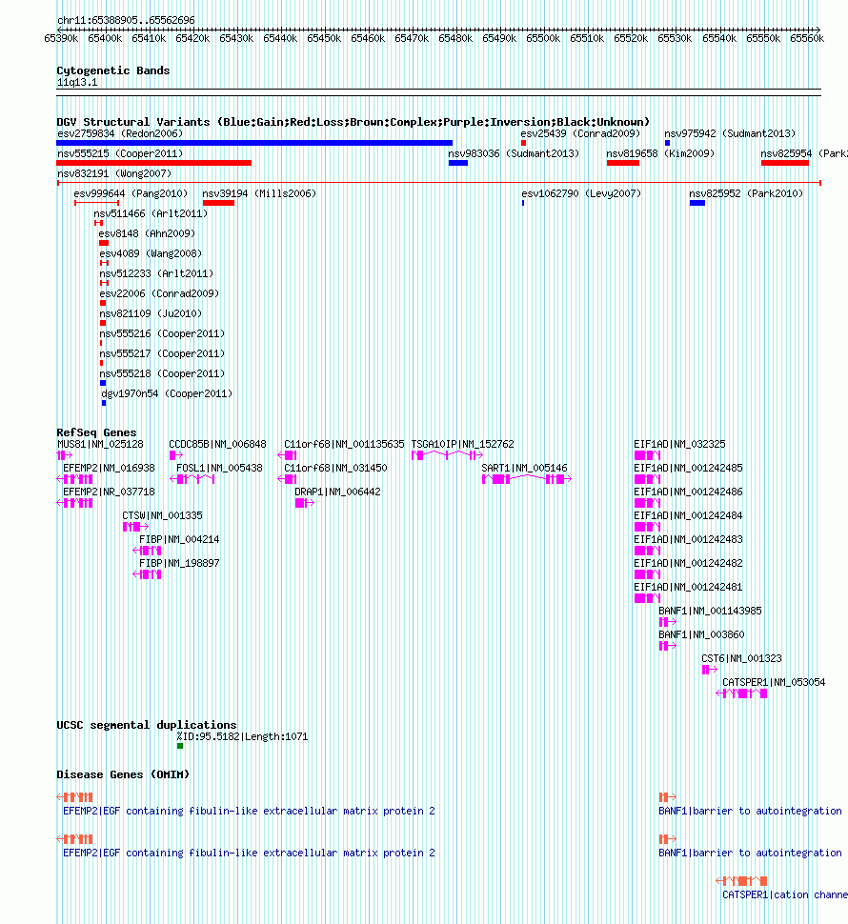Click the nsv555216 (Cooper2011) label
This screenshot has width=848, height=924.
tap(162, 334)
